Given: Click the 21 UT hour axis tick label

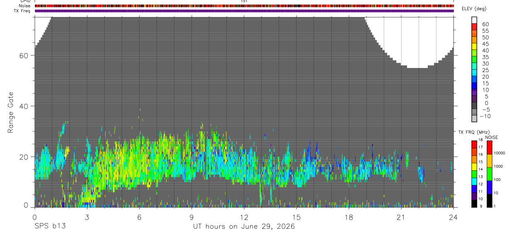Looking at the screenshot, I should pos(401,217).
